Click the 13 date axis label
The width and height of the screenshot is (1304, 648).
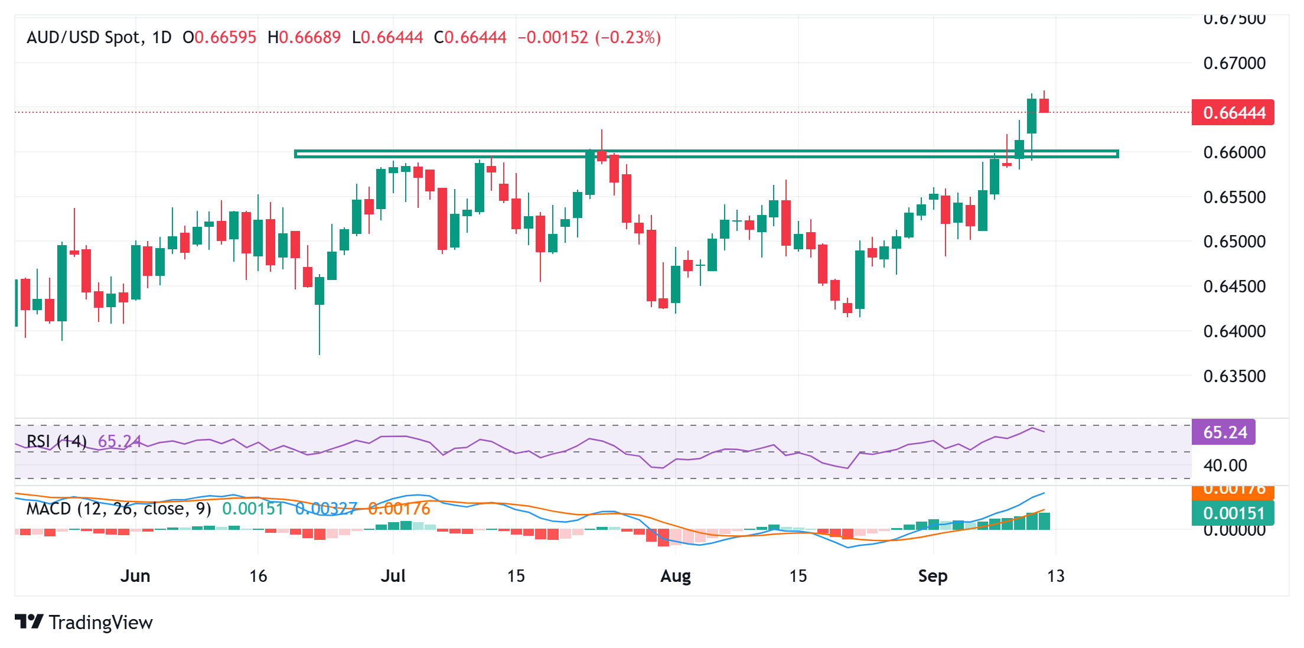(x=1056, y=576)
